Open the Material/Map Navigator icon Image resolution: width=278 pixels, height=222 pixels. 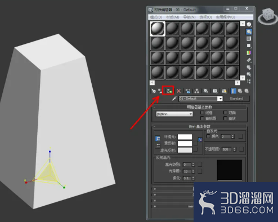[249, 81]
